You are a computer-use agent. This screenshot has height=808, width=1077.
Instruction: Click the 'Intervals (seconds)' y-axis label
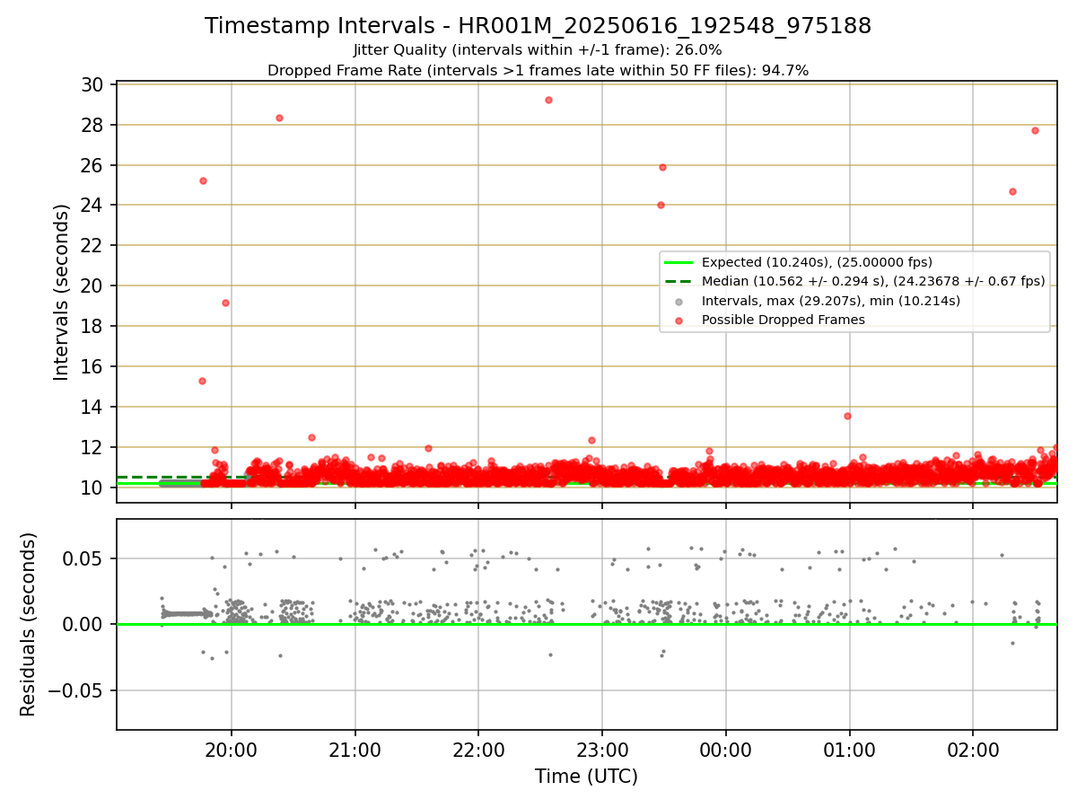click(x=62, y=292)
